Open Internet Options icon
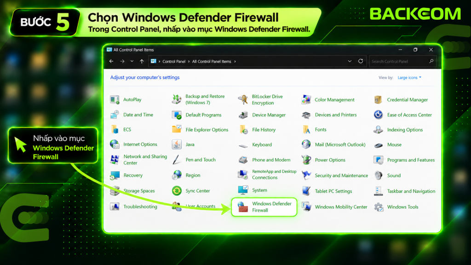This screenshot has width=471, height=265. 115,144
